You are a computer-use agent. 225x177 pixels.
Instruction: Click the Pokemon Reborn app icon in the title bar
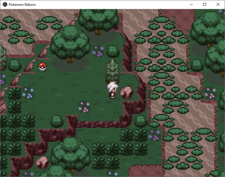click(5, 5)
